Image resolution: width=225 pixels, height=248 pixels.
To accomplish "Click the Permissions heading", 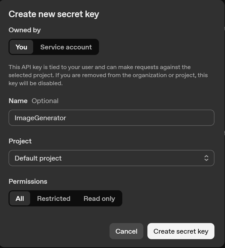I will click(x=28, y=181).
